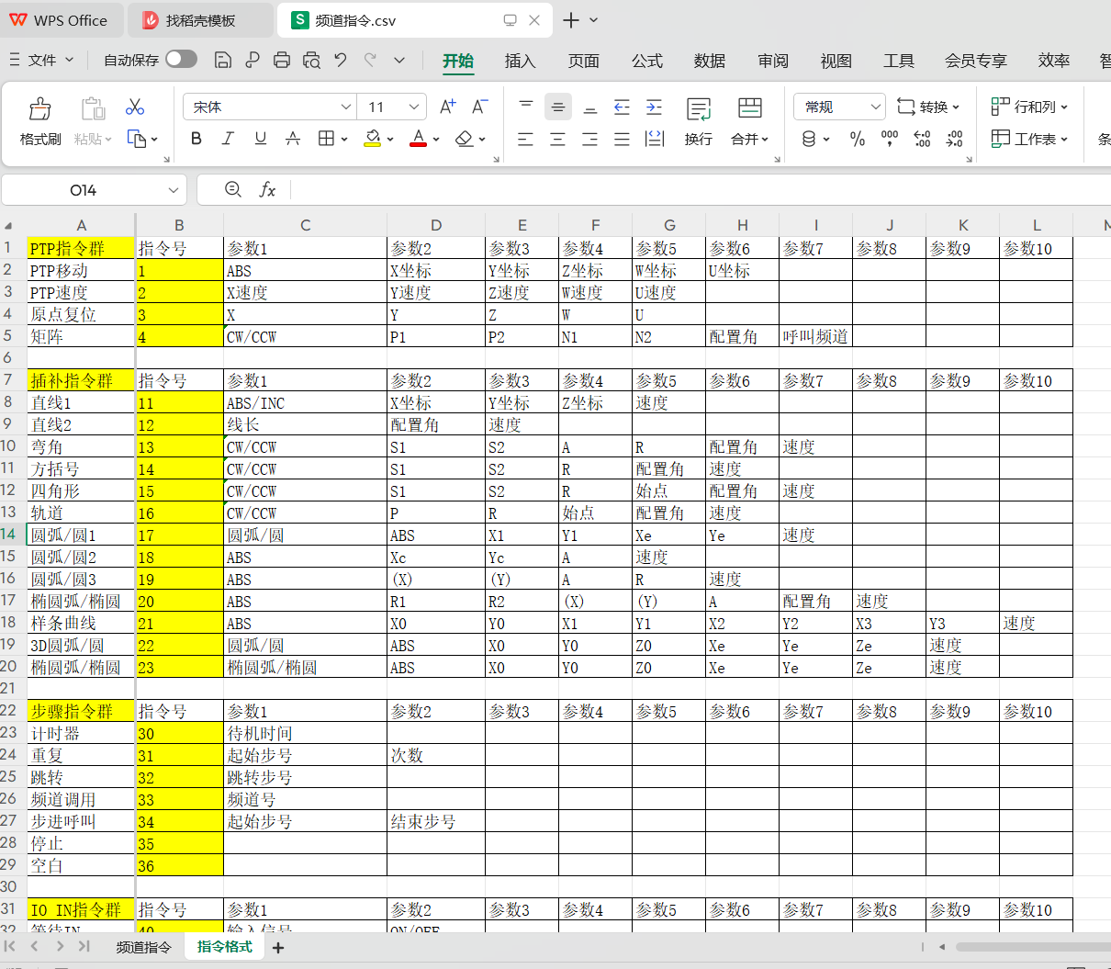Toggle center horizontal alignment
This screenshot has height=969, width=1111.
(x=557, y=139)
